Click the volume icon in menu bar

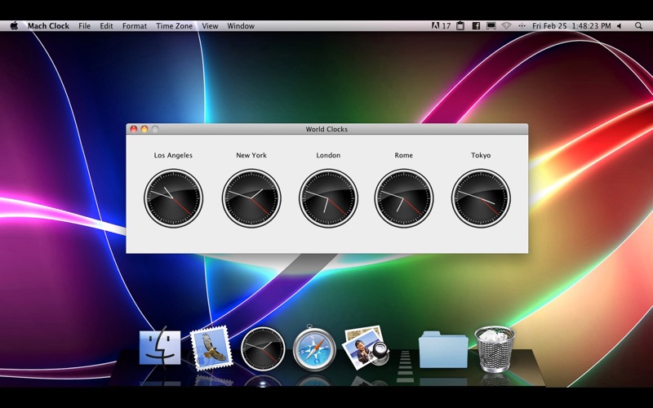pyautogui.click(x=618, y=26)
